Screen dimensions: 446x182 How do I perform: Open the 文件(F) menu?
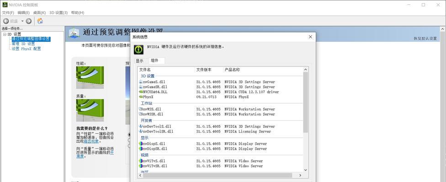(8, 13)
